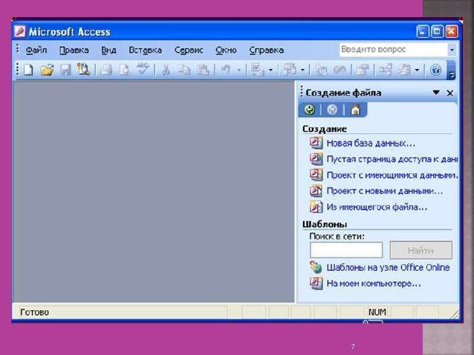
Task: Click the Office Online templates globe icon
Action: point(315,268)
